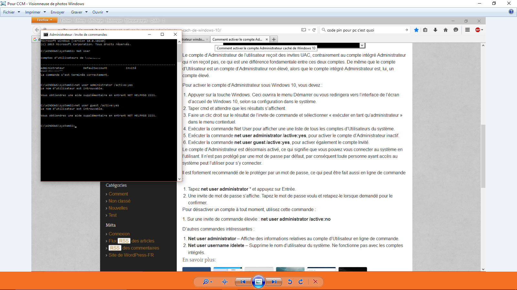Image resolution: width=517 pixels, height=290 pixels.
Task: Click the Marque-pages menu in pictured Firefox
Action: pos(136,20)
